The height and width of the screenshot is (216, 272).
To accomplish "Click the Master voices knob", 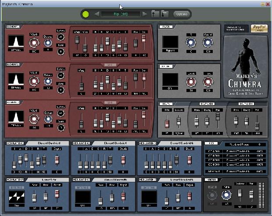I will point(226,195).
